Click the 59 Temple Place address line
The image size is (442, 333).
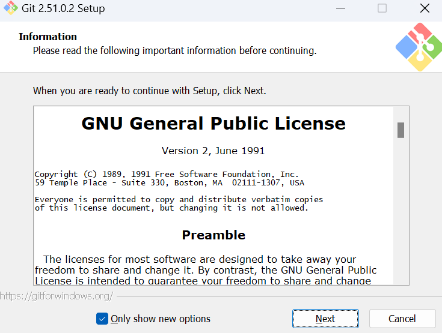point(170,183)
